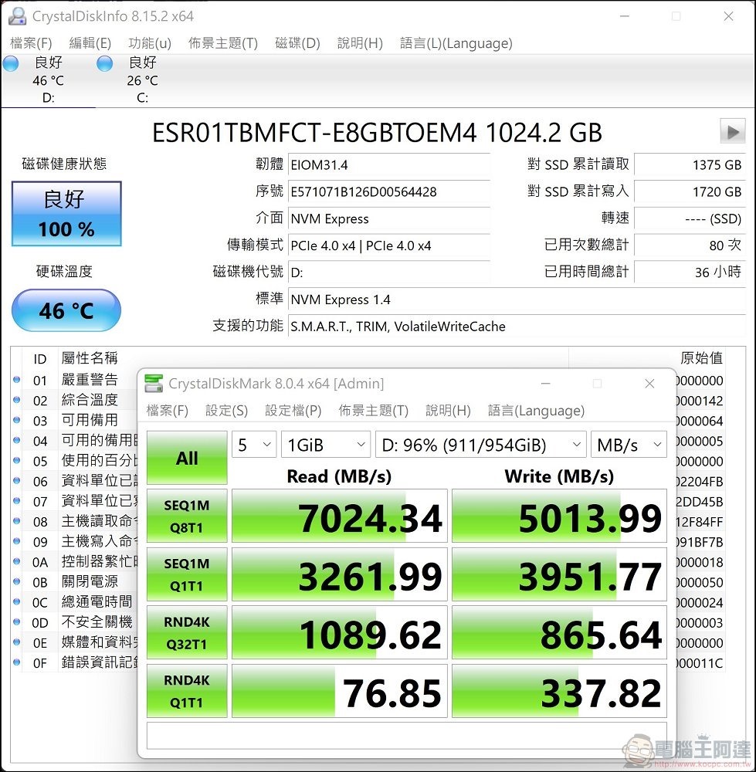Open the MB/s unit dropdown
Screen dimensions: 756x772
(x=629, y=445)
